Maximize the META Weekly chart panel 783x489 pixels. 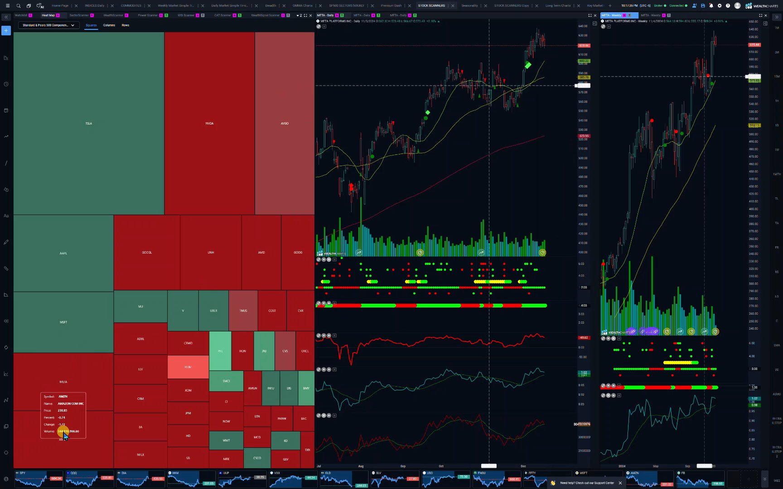tap(761, 15)
